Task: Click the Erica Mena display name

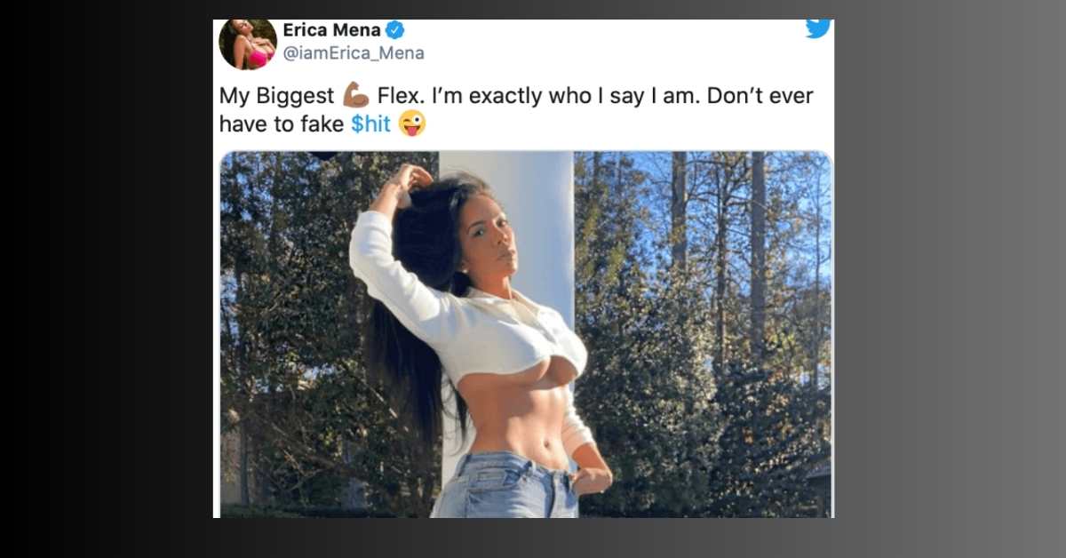Action: point(331,30)
